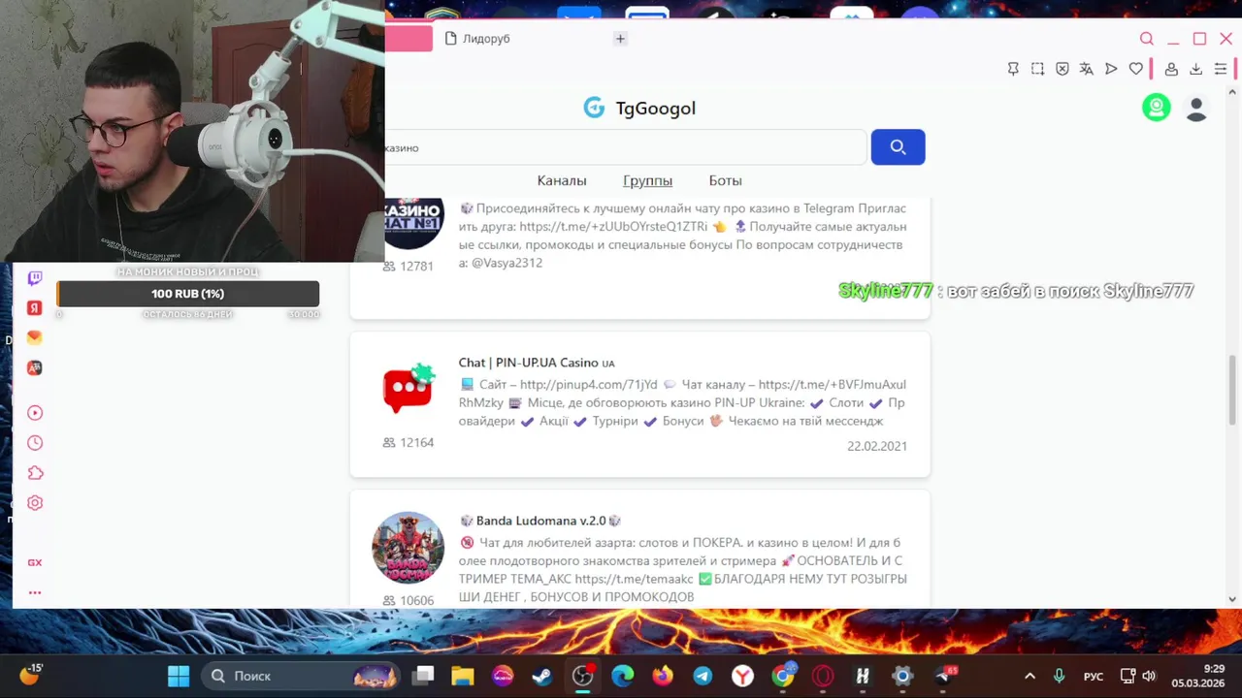Click the taskbar search box 'Поиск'
1242x698 pixels.
click(302, 676)
